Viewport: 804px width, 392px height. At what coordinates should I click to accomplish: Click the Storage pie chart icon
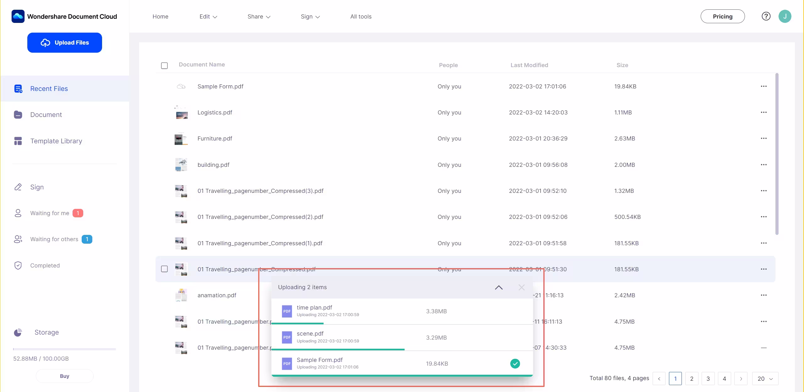(x=18, y=332)
